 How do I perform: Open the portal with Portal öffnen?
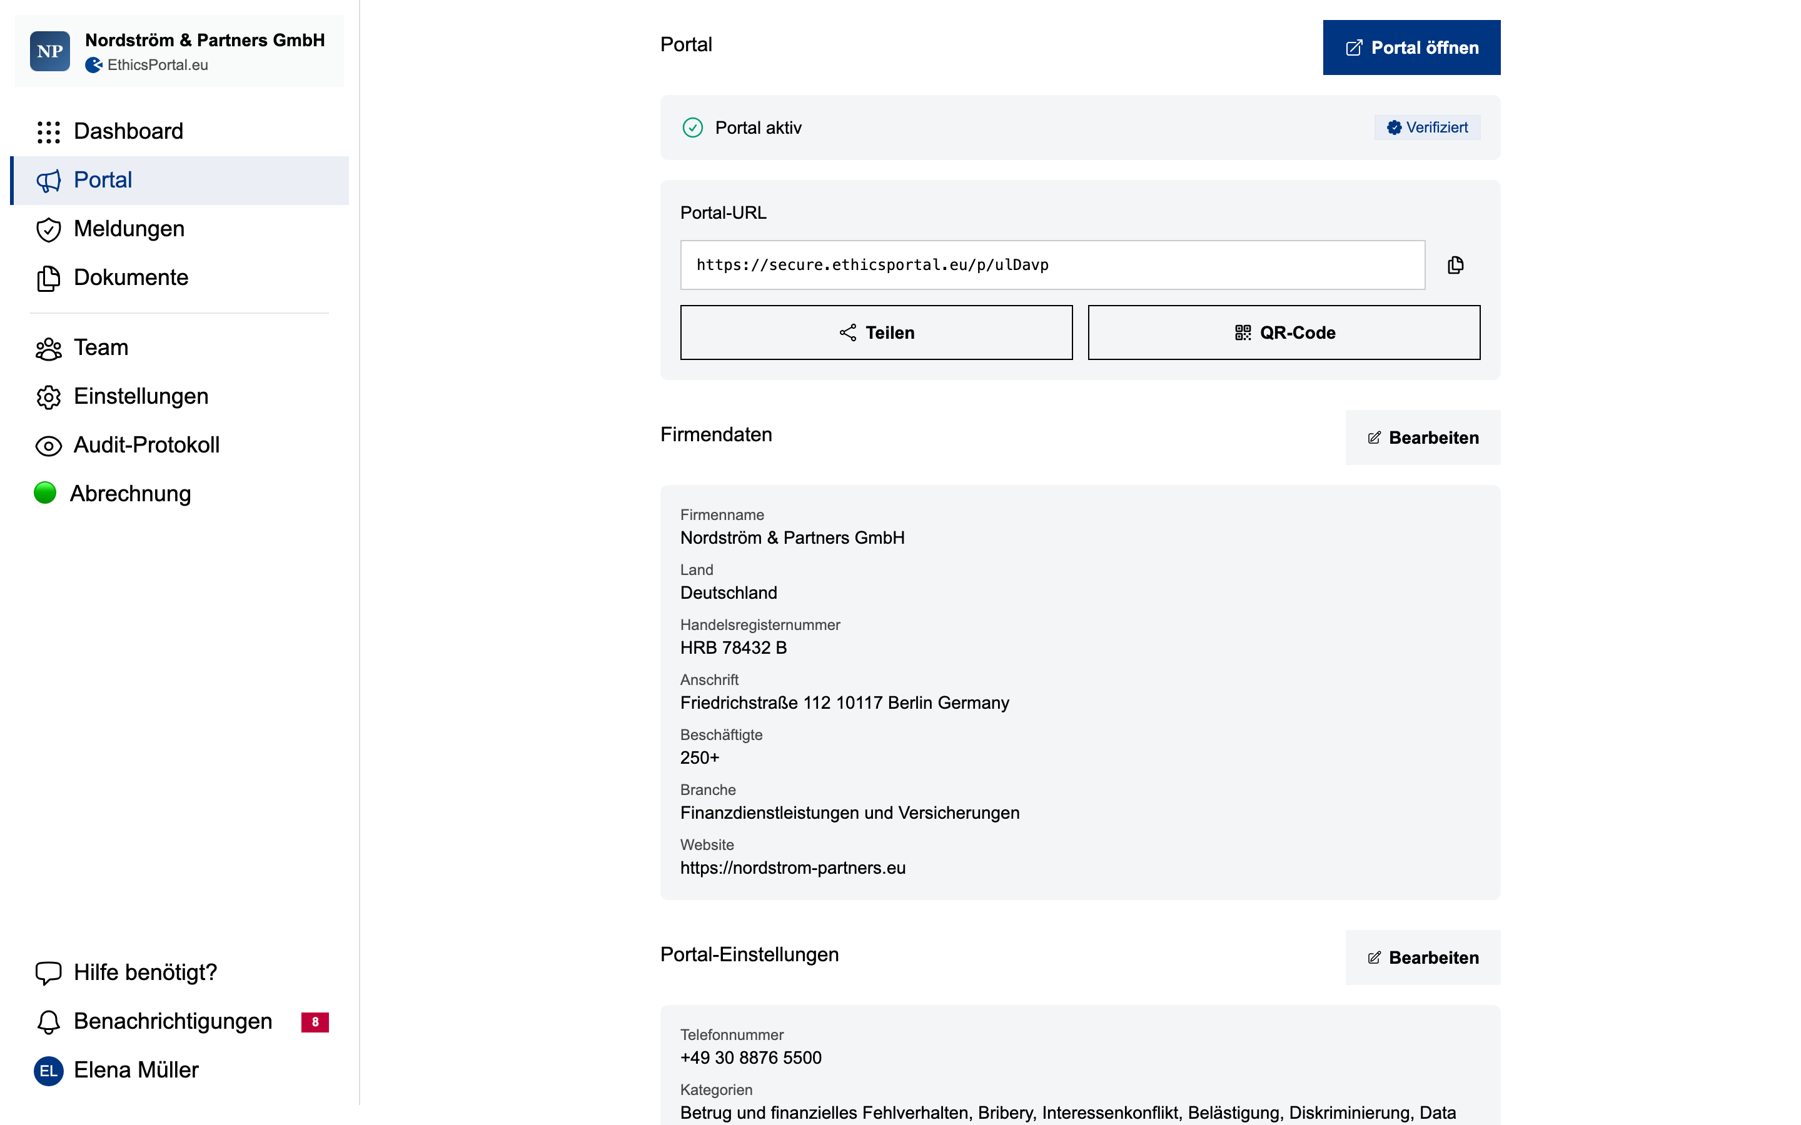click(1410, 47)
